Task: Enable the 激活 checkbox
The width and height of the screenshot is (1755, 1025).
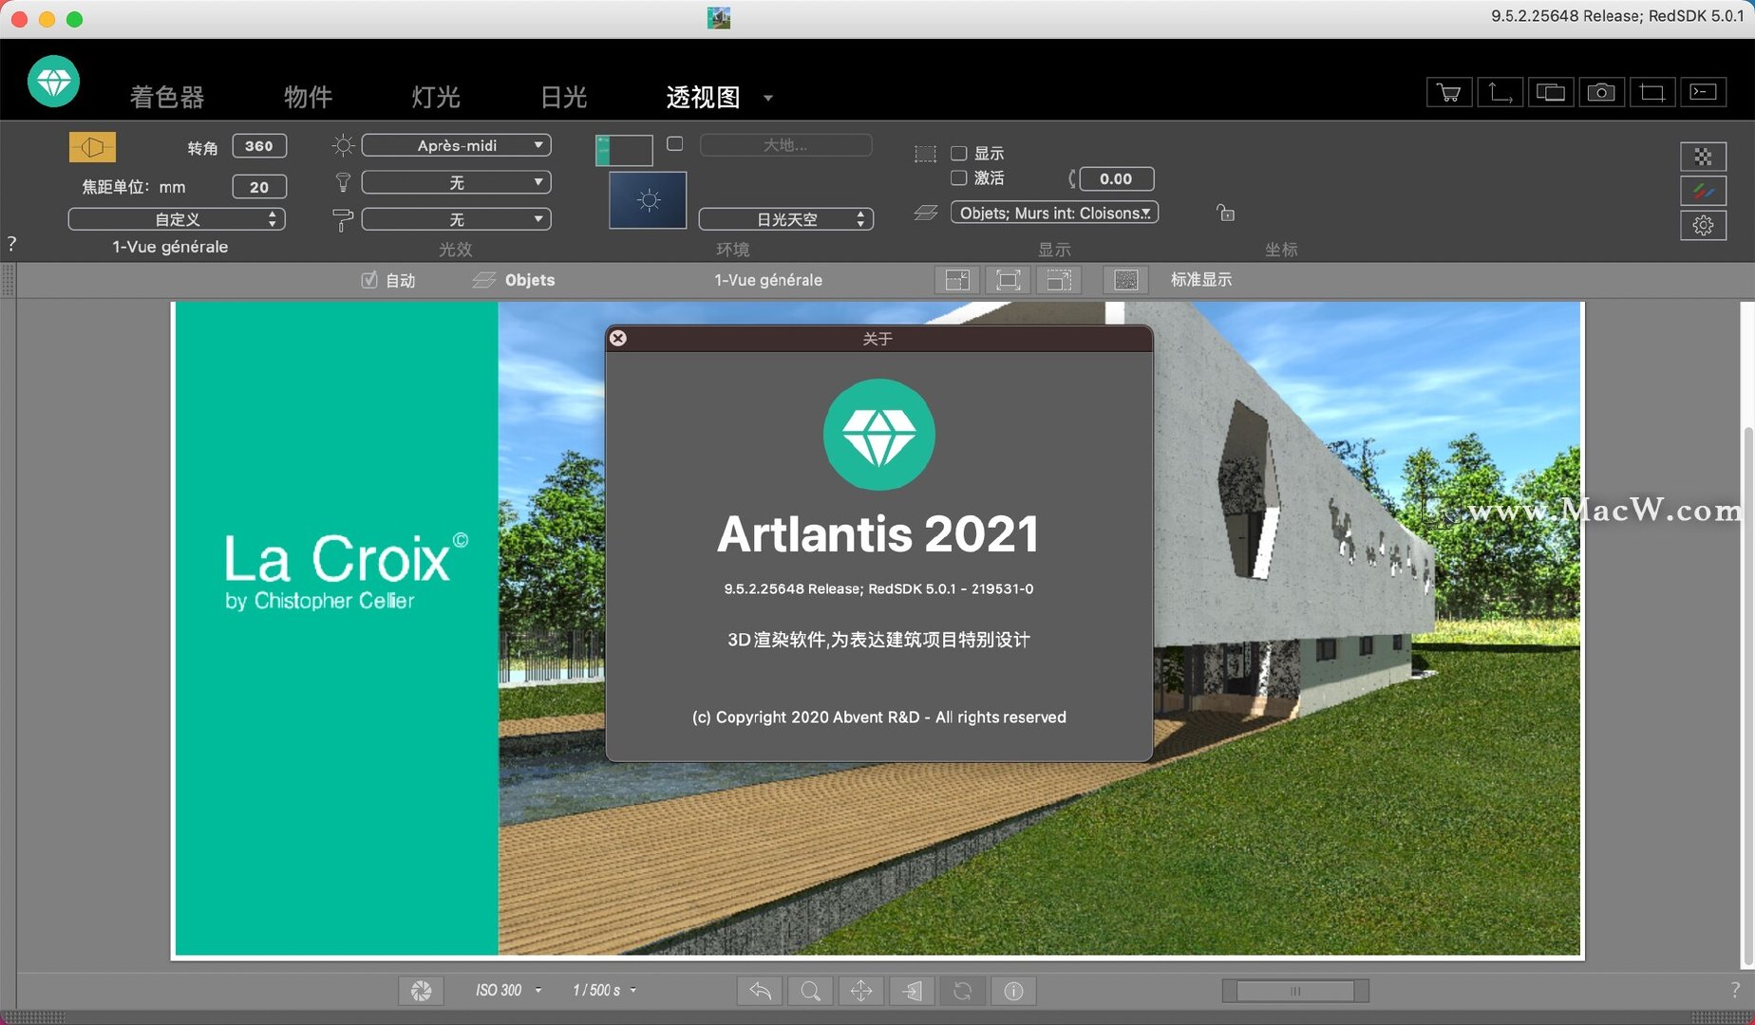Action: pos(959,177)
